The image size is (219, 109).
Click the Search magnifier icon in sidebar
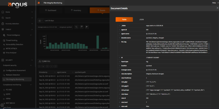(x=3, y=18)
